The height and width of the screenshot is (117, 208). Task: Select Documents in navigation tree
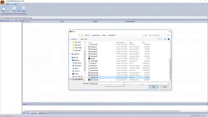pos(78,63)
